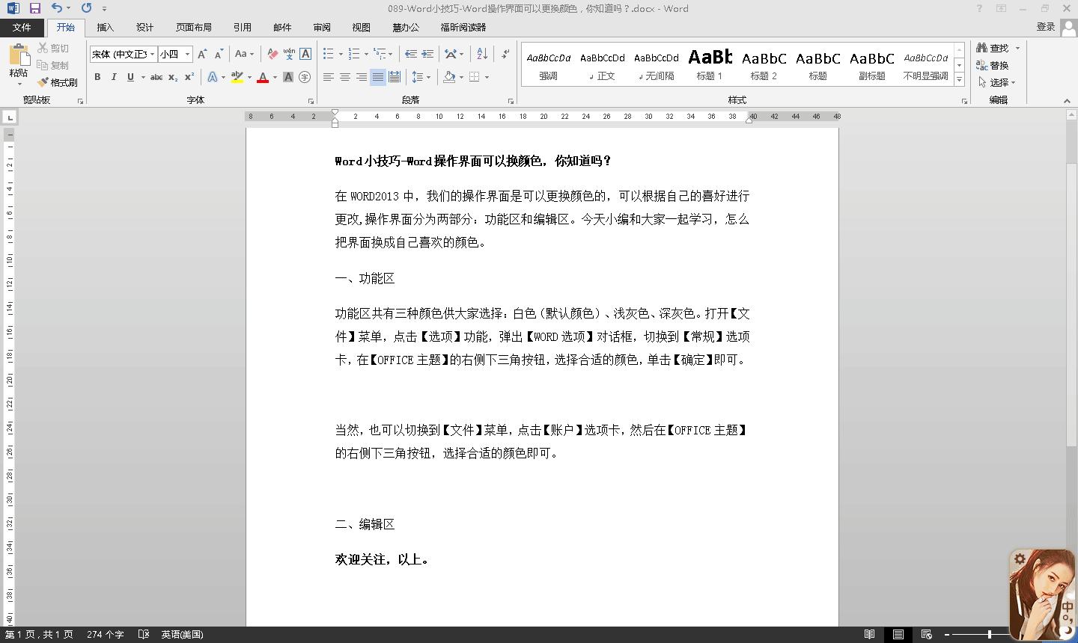This screenshot has width=1078, height=643.
Task: Align text right
Action: [x=362, y=77]
